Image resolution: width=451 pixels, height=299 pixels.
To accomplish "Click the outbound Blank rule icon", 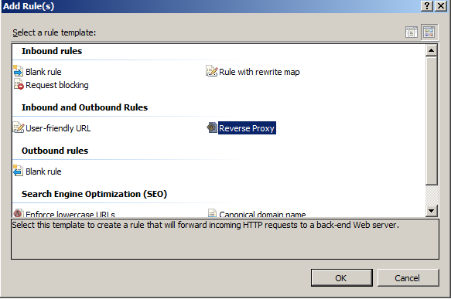I will point(18,171).
